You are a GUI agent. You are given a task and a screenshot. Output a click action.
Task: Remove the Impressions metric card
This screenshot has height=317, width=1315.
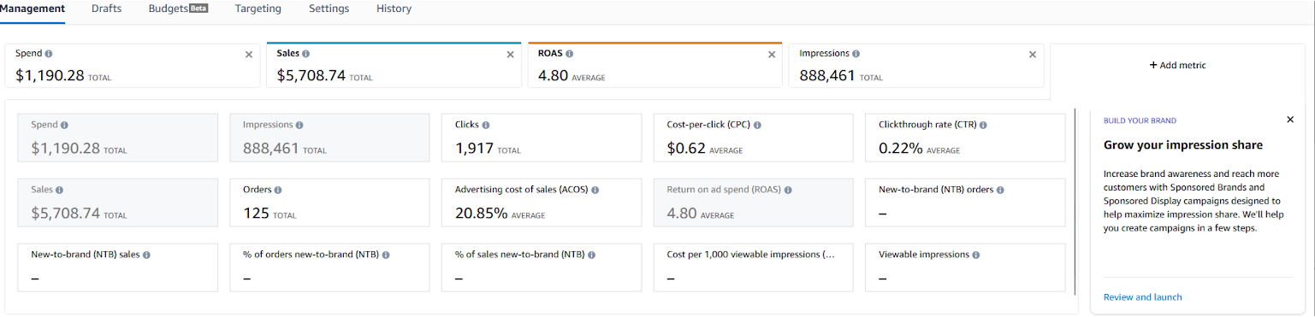1033,54
